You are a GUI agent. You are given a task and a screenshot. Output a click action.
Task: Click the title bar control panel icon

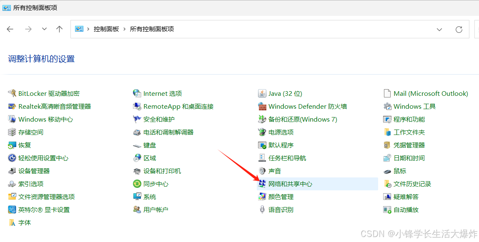[6, 7]
